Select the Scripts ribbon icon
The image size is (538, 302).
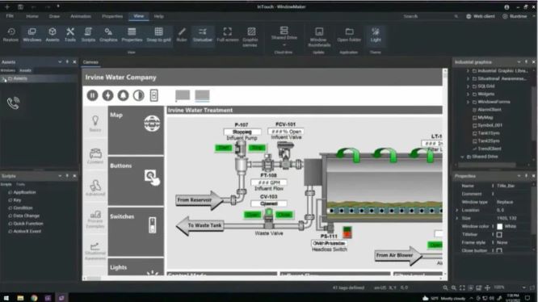tap(88, 35)
